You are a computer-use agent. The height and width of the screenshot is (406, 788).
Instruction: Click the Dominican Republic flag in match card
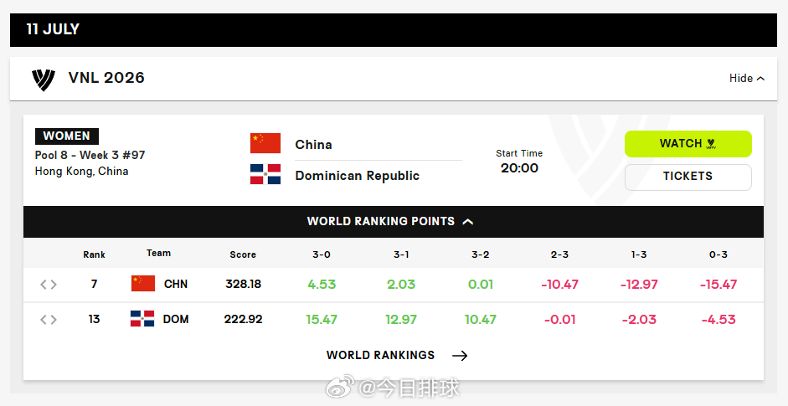coord(265,174)
